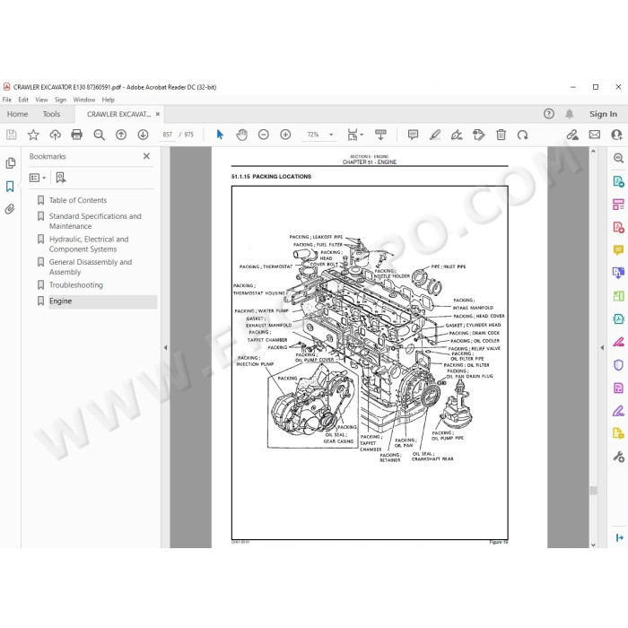
Task: Add a sticky note comment
Action: [413, 135]
